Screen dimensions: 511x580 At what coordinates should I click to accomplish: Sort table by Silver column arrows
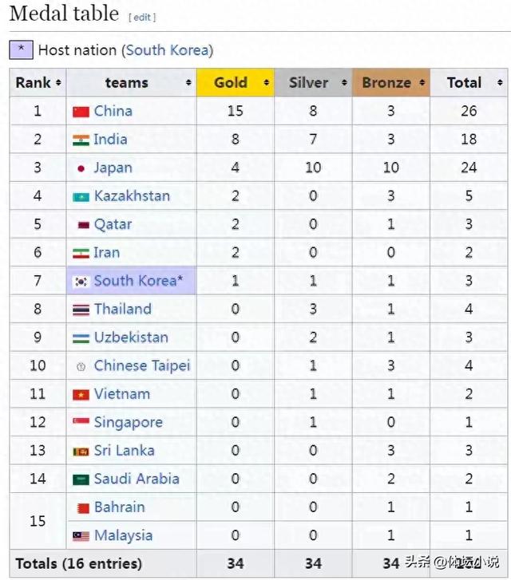point(344,83)
